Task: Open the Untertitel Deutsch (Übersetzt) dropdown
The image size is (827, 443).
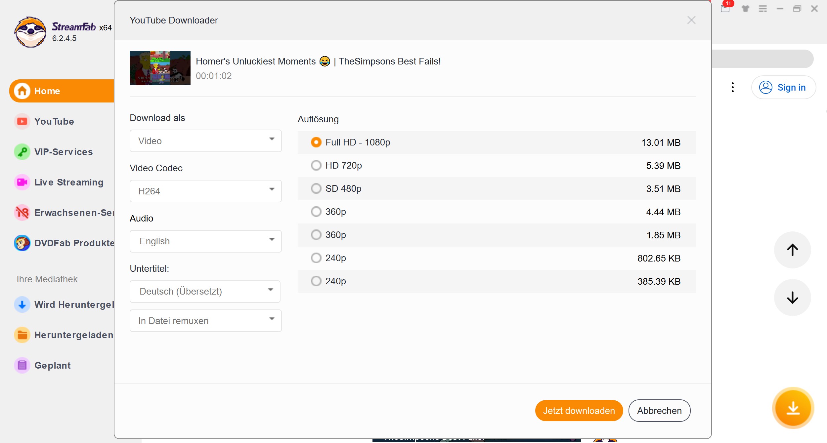Action: click(x=205, y=292)
